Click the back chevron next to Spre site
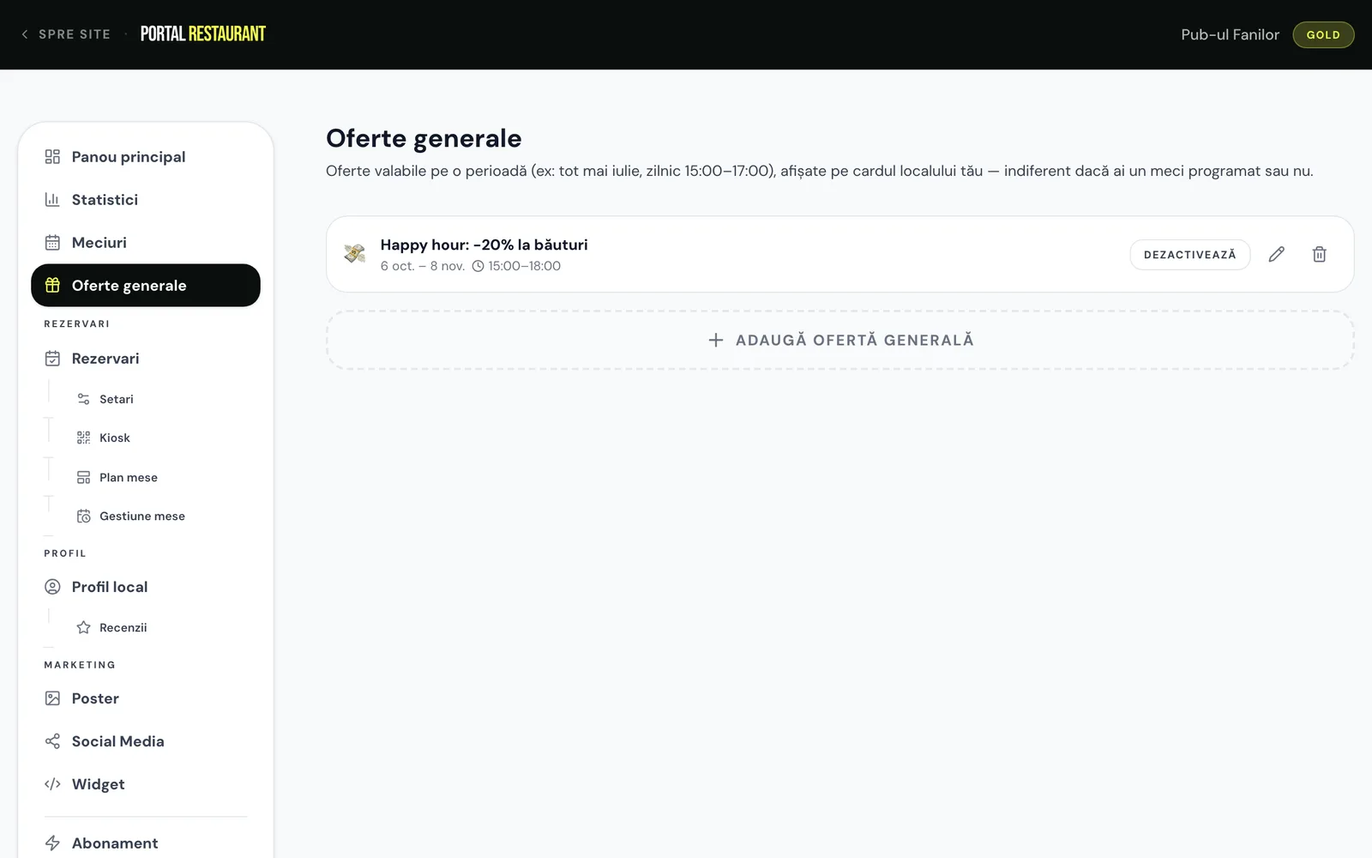1372x858 pixels. tap(25, 34)
